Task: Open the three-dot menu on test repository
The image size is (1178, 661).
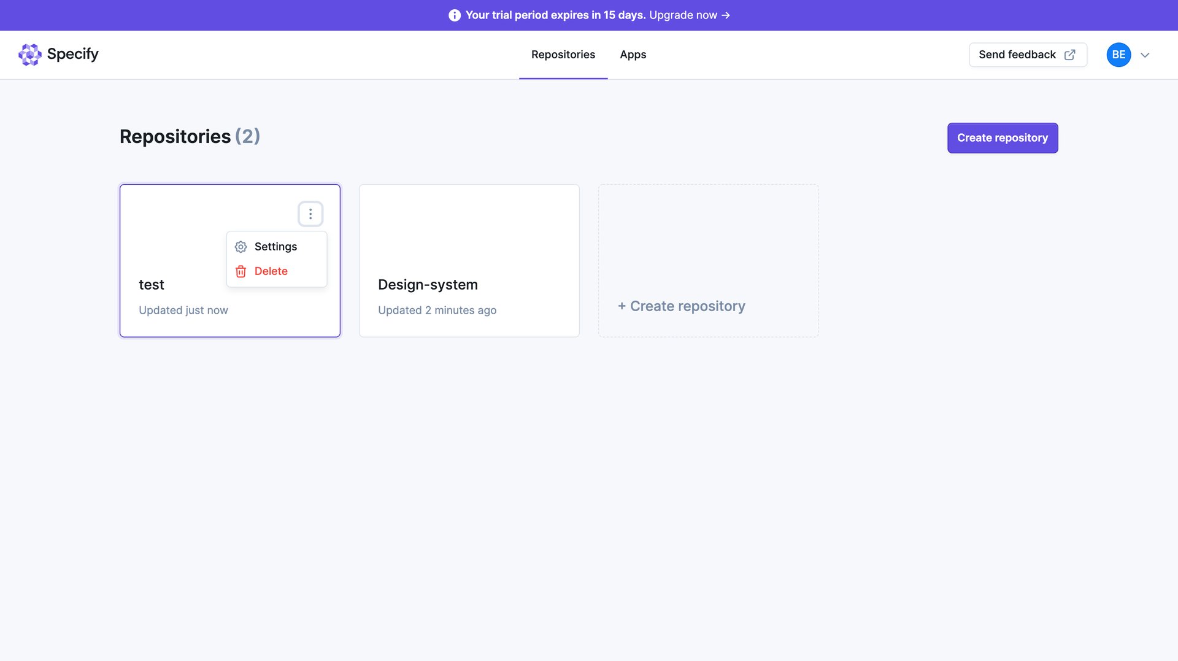Action: tap(310, 214)
